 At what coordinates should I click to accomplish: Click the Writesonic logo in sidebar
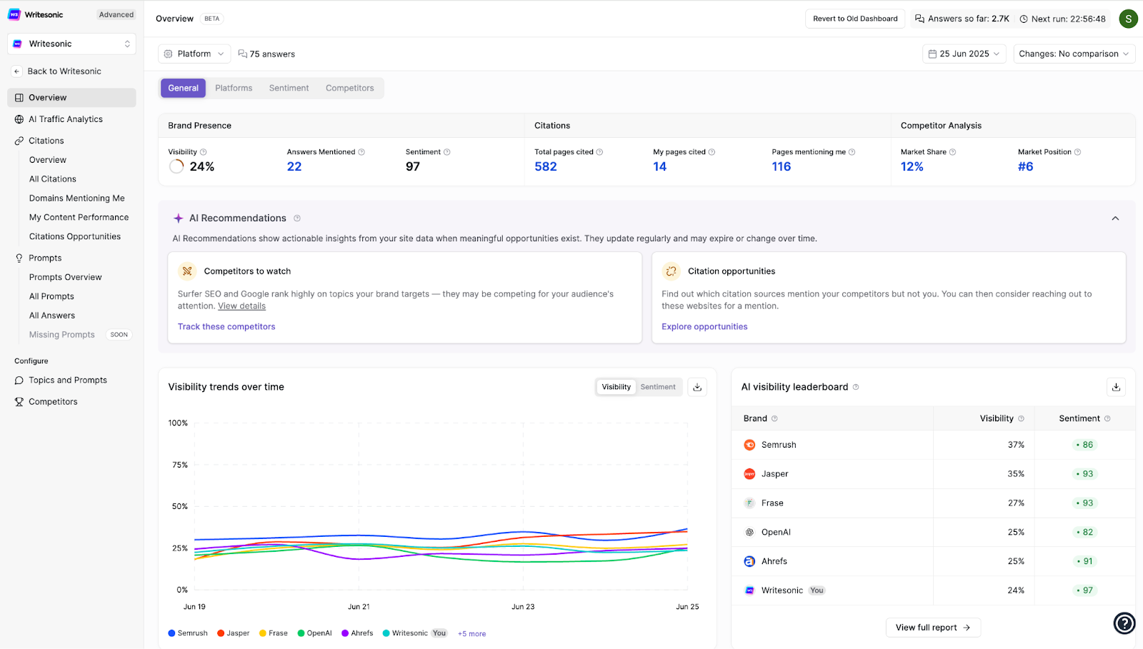(14, 14)
